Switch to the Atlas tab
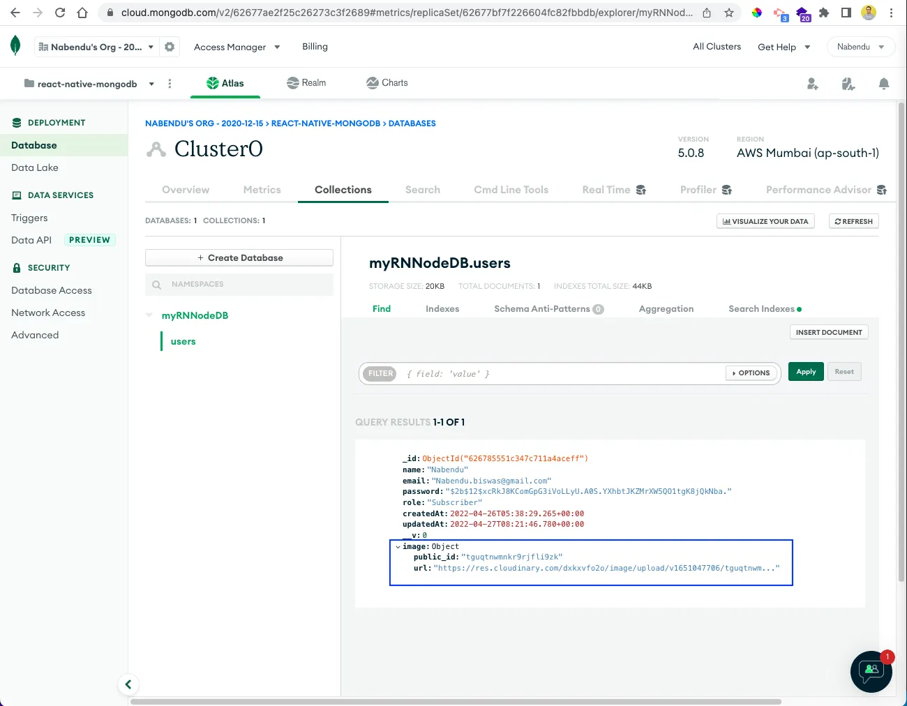The height and width of the screenshot is (706, 907). (x=225, y=83)
